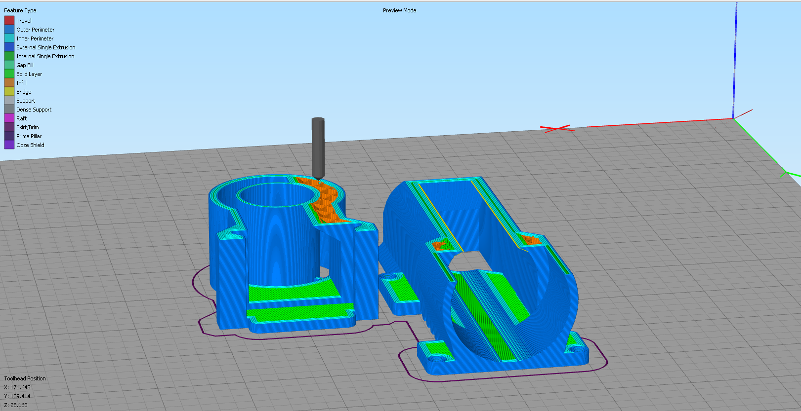Click the Skirt/Brim legend label
This screenshot has height=411, width=801.
(27, 127)
